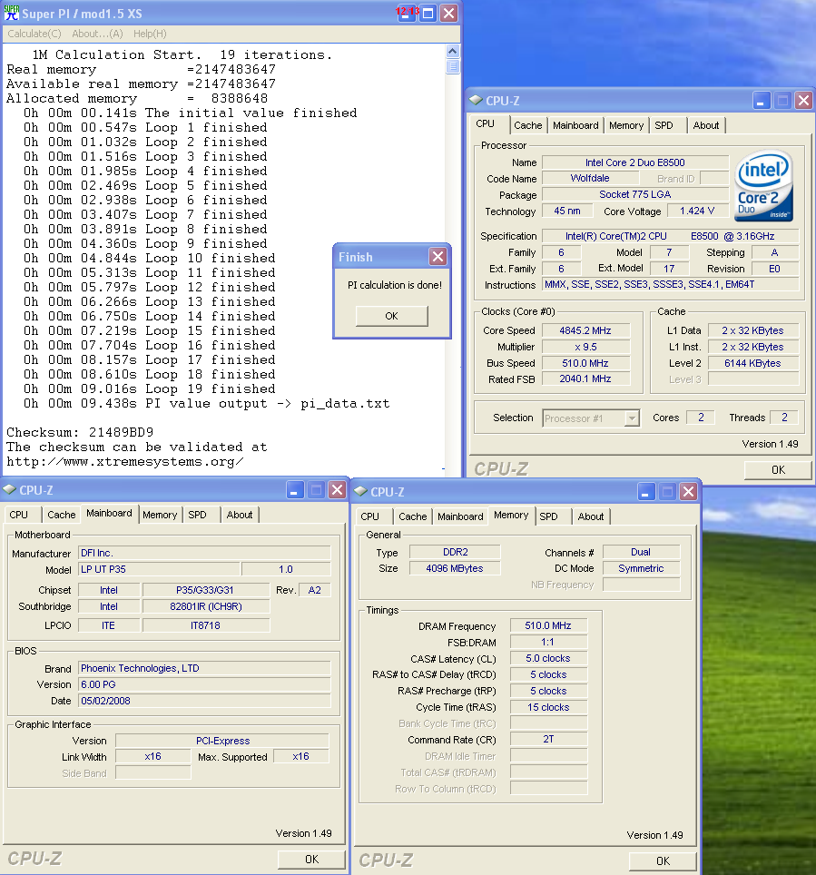Click the Super PI scrollbar up arrow
The width and height of the screenshot is (816, 875).
pyautogui.click(x=453, y=51)
